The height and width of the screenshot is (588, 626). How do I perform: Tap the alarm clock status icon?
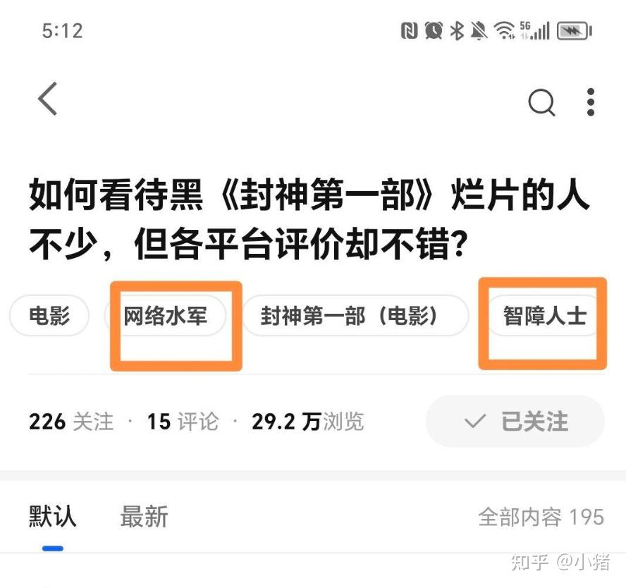(x=434, y=31)
